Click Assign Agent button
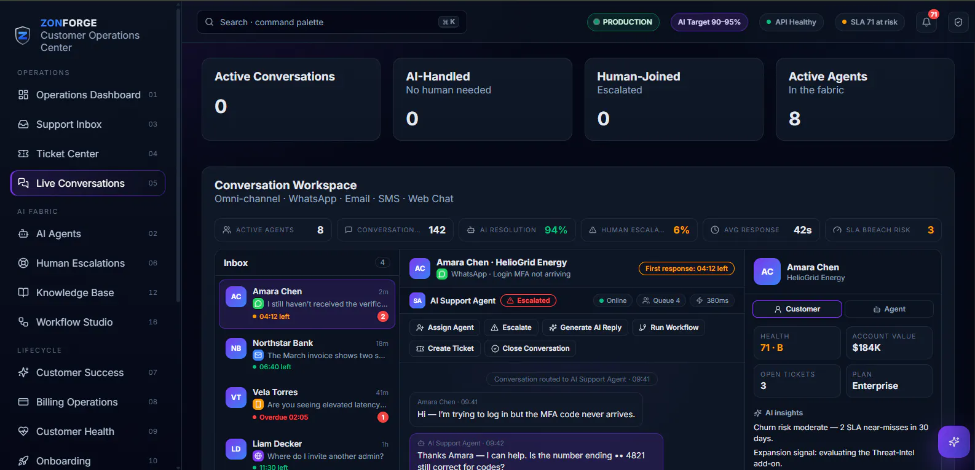 click(444, 327)
